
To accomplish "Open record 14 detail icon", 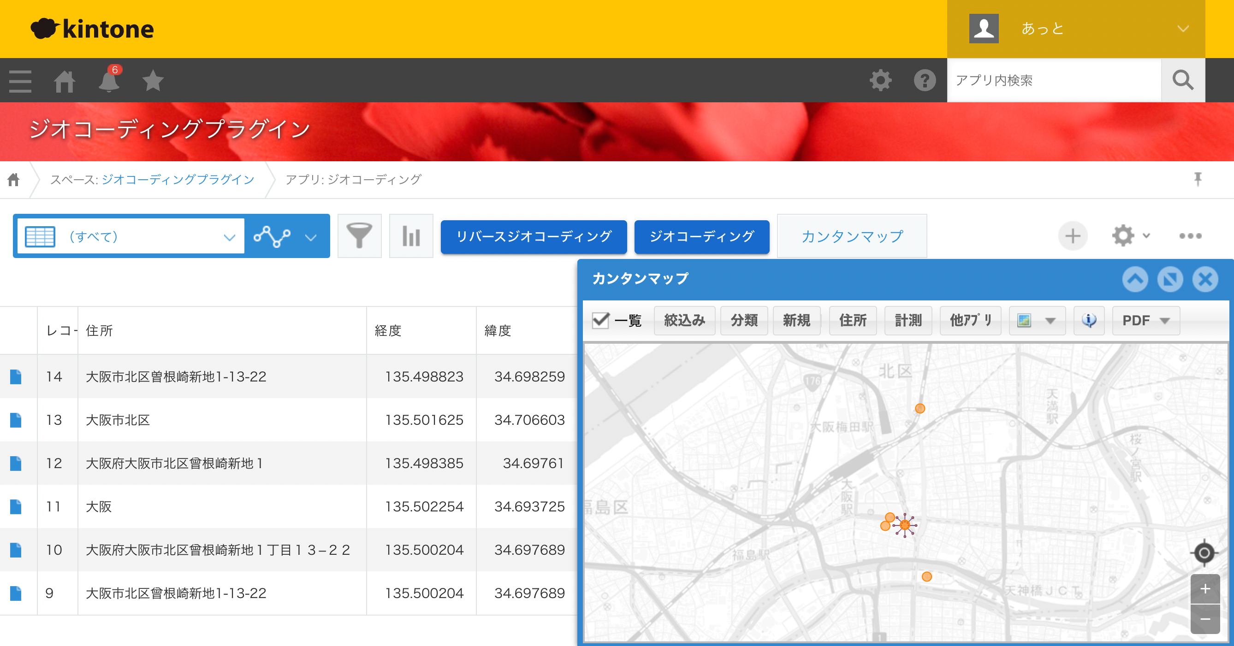I will [x=16, y=376].
